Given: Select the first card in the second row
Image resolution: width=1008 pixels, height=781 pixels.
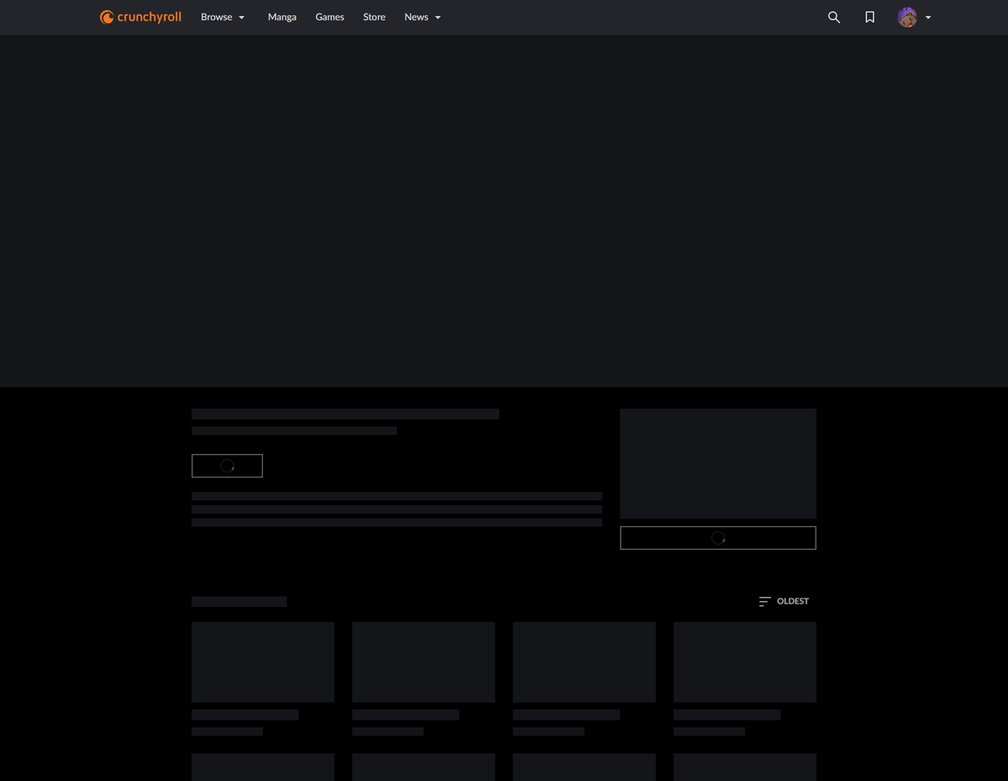Looking at the screenshot, I should [262, 767].
